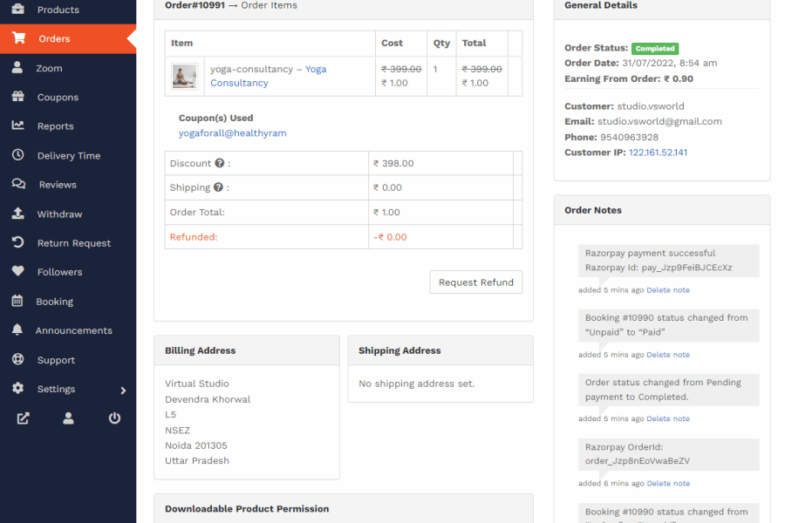Click the No shipping address set text
The height and width of the screenshot is (523, 785).
[x=416, y=384]
